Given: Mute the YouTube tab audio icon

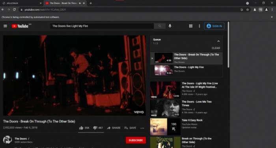Looking at the screenshot, I should coord(80,3).
